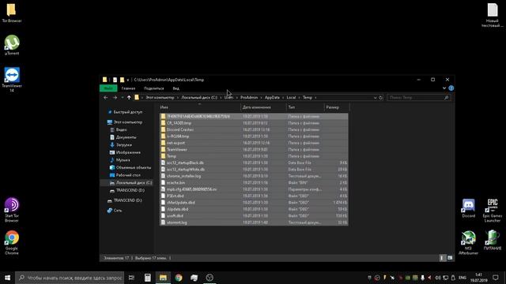Open Google Chrome desktop shortcut
506x284 pixels.
[12, 242]
